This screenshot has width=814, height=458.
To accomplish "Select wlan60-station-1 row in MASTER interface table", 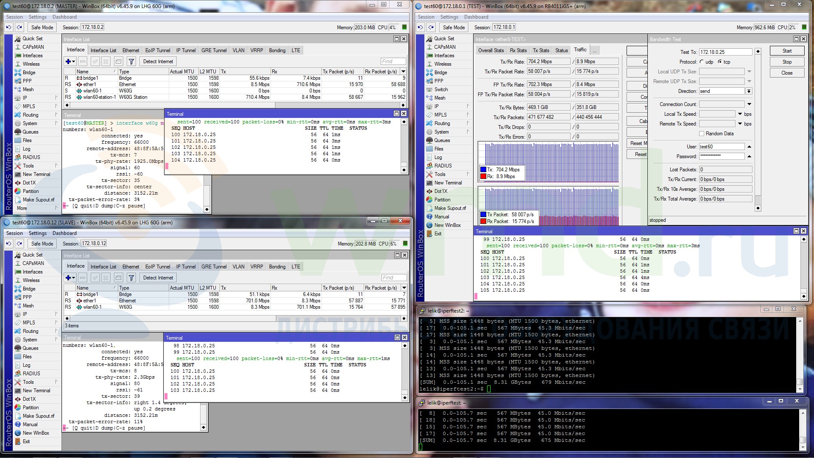I will point(234,97).
